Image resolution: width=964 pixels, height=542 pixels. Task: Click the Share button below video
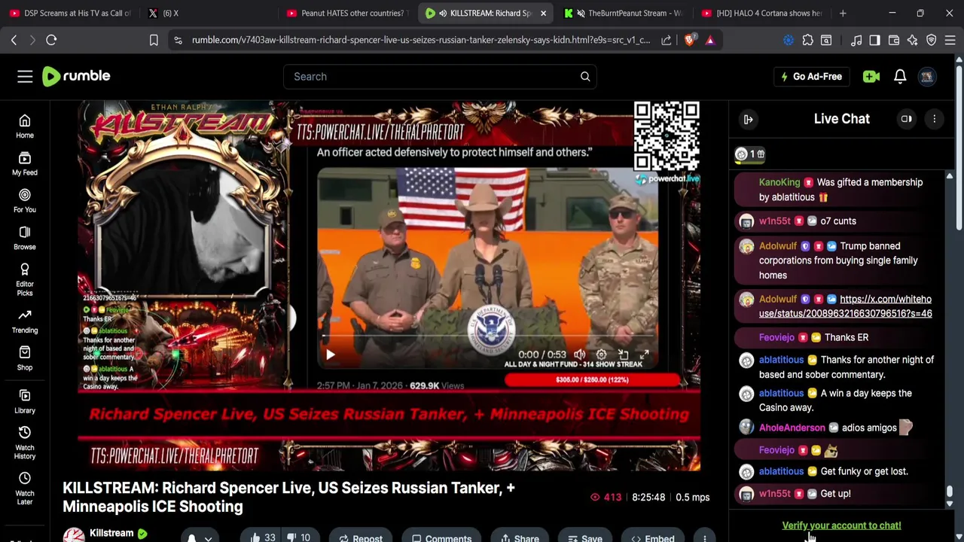coord(520,537)
